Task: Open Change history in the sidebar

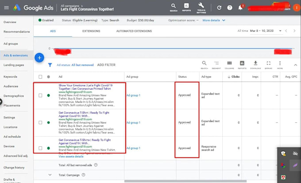Action: [x=14, y=168]
